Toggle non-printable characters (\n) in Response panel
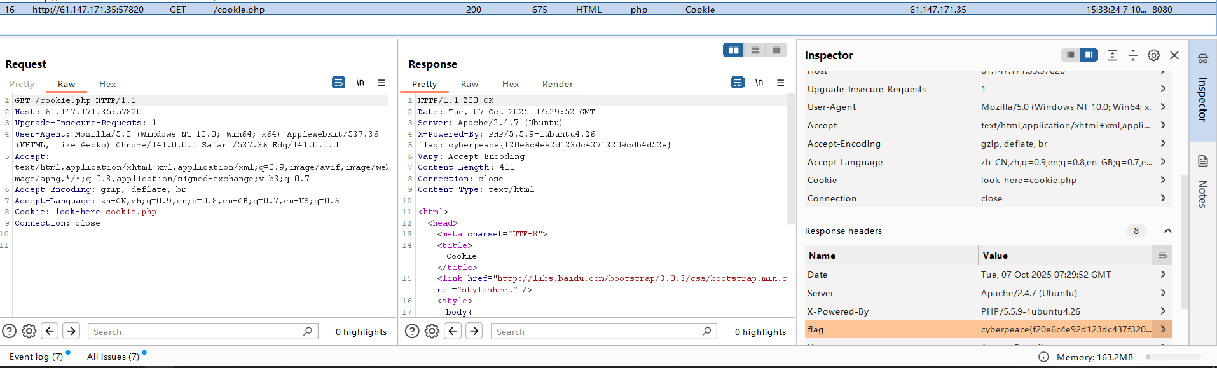The height and width of the screenshot is (368, 1217). [x=759, y=83]
